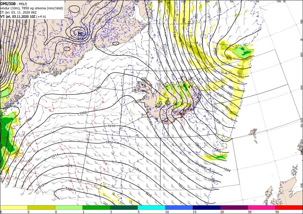Click the legend value '15'

195,212
